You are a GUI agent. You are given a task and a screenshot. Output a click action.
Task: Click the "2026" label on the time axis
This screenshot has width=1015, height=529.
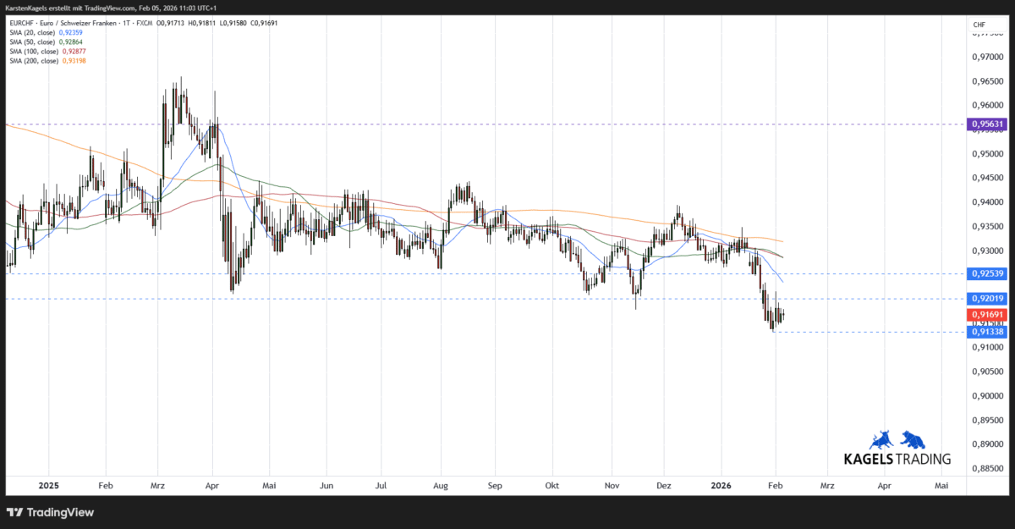[x=721, y=485]
